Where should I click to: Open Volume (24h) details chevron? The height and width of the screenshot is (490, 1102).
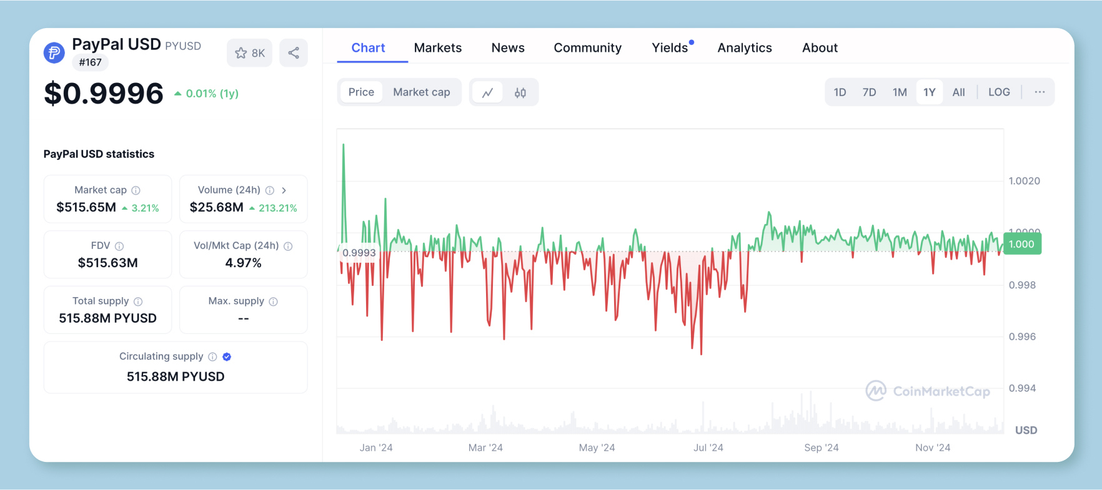click(x=284, y=190)
